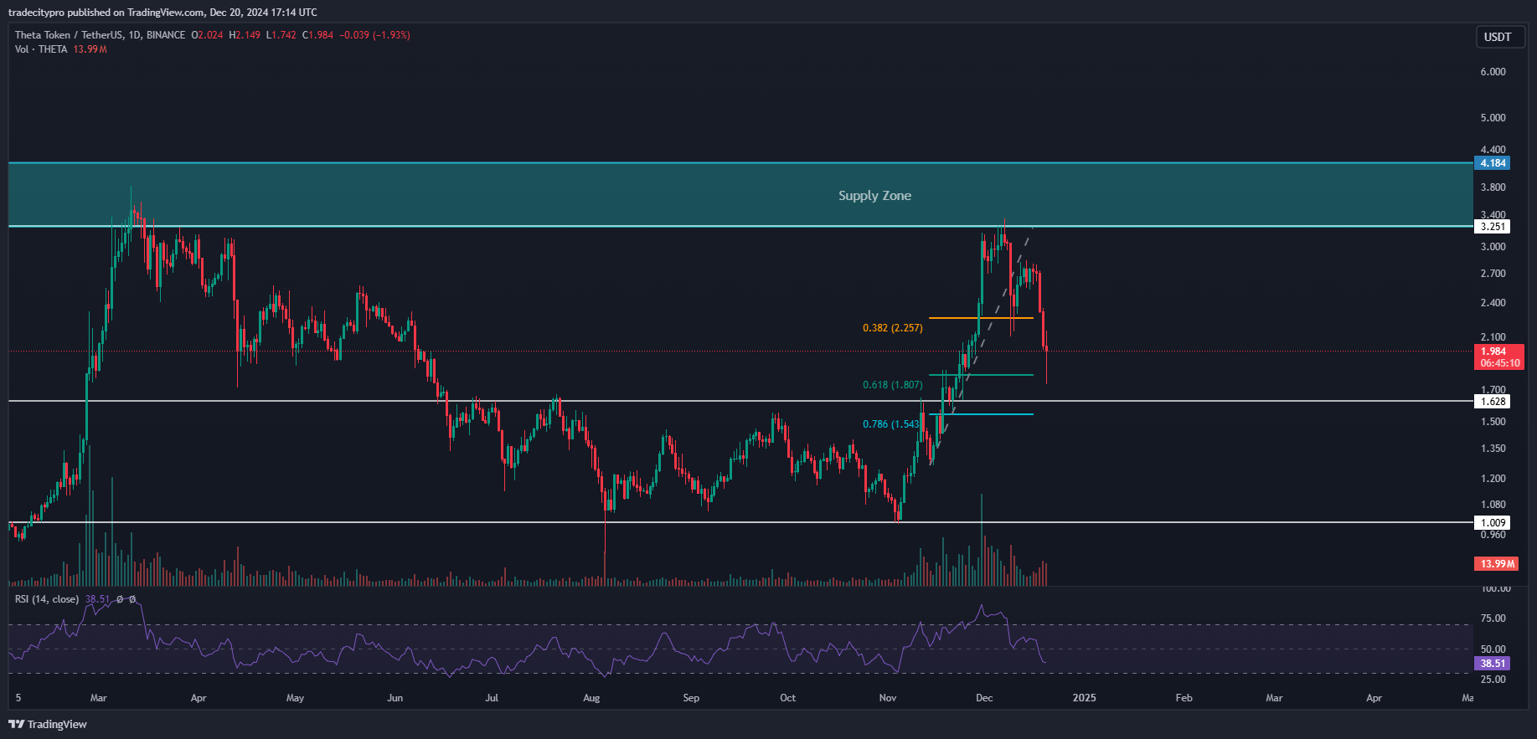1537x739 pixels.
Task: Click the RSI (14, close) indicator legend
Action: pyautogui.click(x=47, y=599)
